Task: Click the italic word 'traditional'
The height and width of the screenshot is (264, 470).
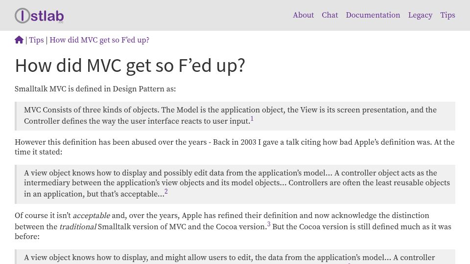Action: (78, 226)
